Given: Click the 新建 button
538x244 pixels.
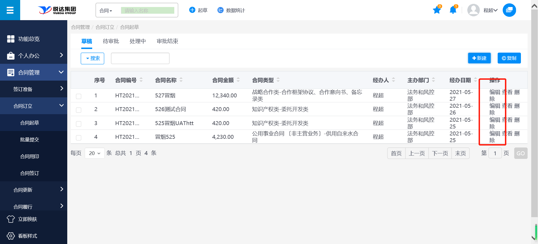Looking at the screenshot, I should (479, 58).
